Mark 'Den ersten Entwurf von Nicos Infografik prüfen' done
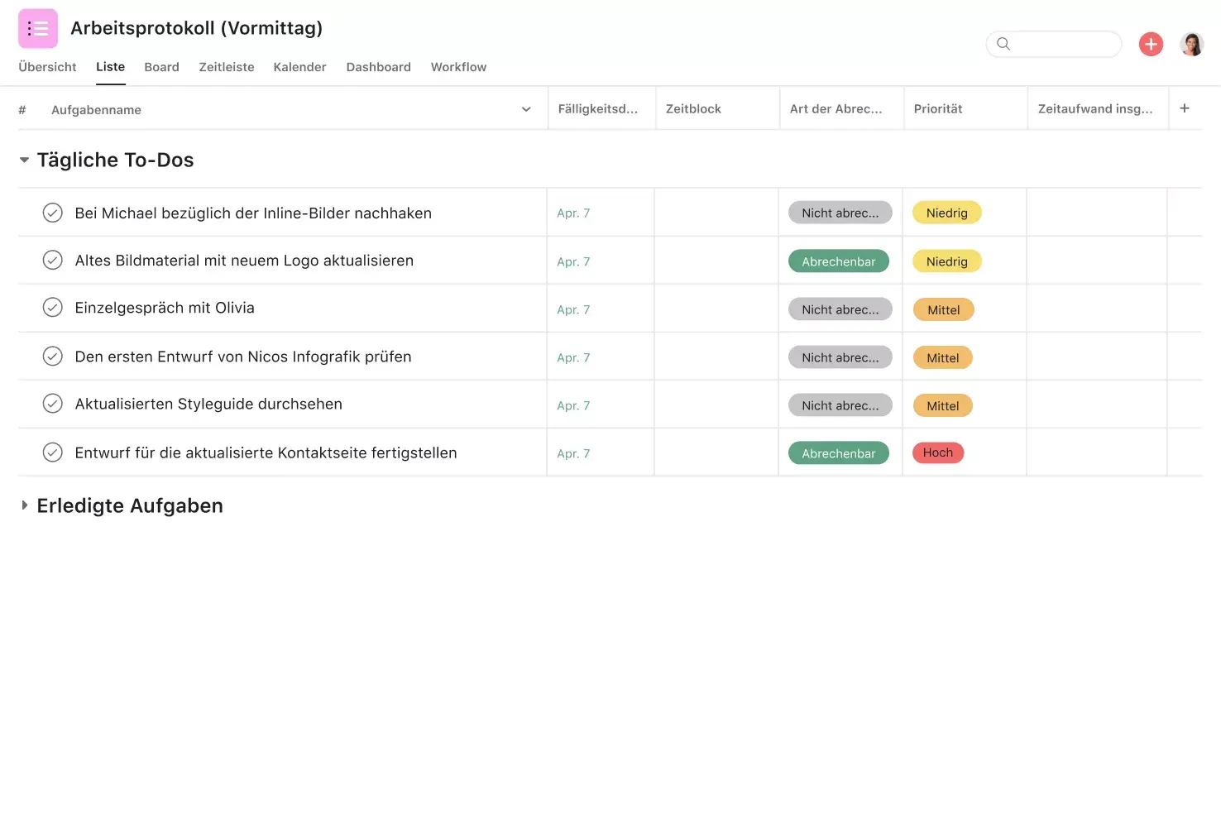Screen dimensions: 1221x814 click(x=52, y=357)
